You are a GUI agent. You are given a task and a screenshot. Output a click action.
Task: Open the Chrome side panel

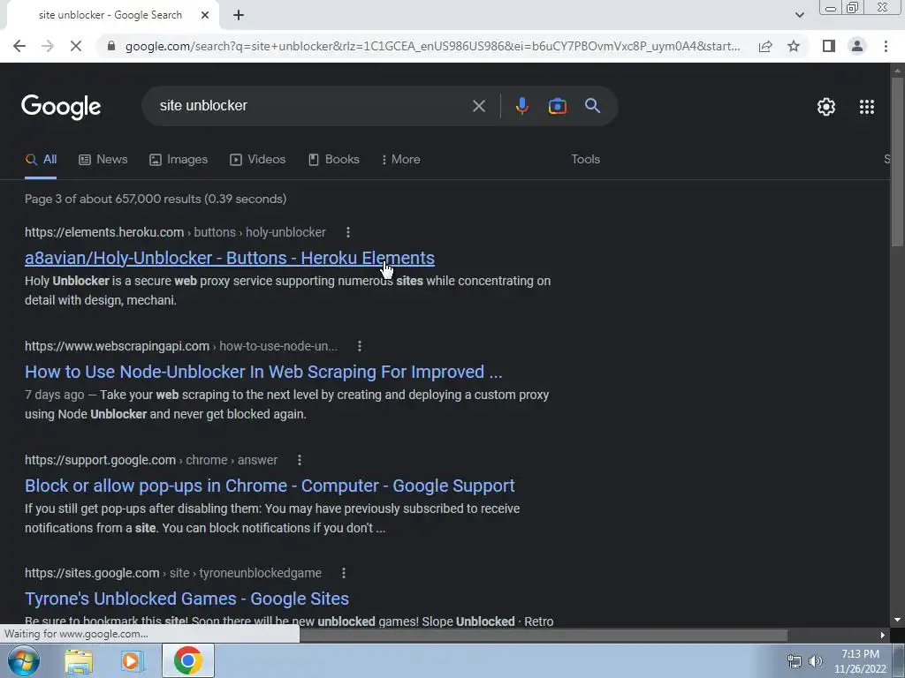829,46
